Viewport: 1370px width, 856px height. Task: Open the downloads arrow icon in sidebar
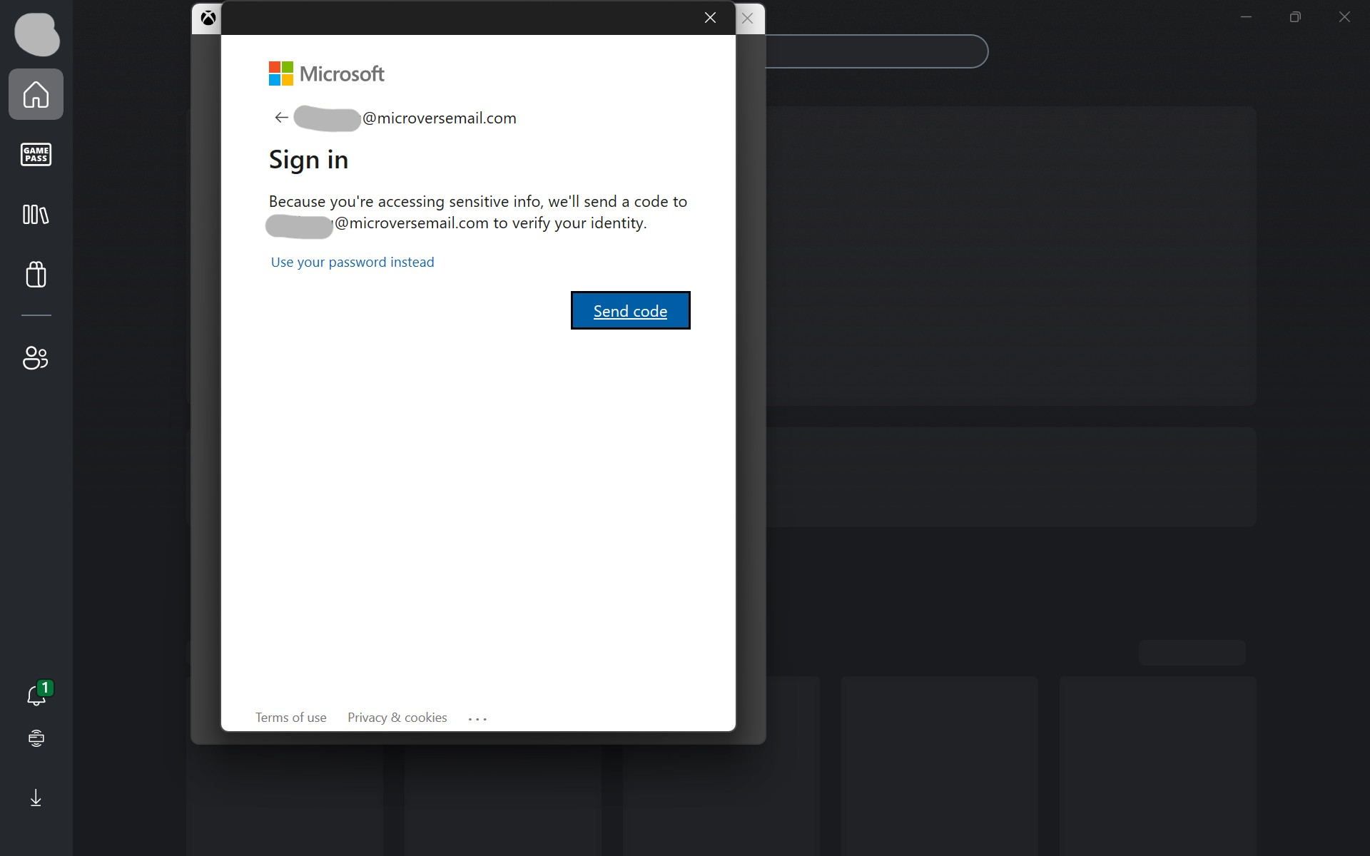pyautogui.click(x=36, y=798)
